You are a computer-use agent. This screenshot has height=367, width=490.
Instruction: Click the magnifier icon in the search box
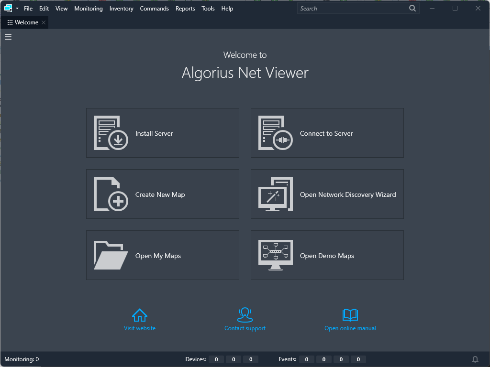coord(412,9)
